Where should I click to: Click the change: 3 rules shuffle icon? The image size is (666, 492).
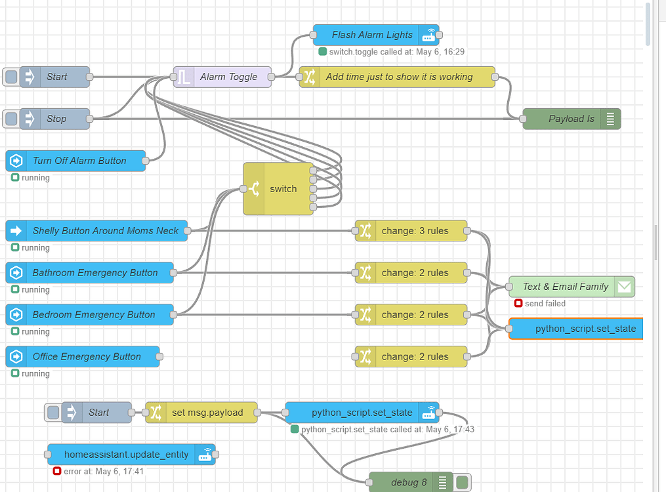coord(365,231)
